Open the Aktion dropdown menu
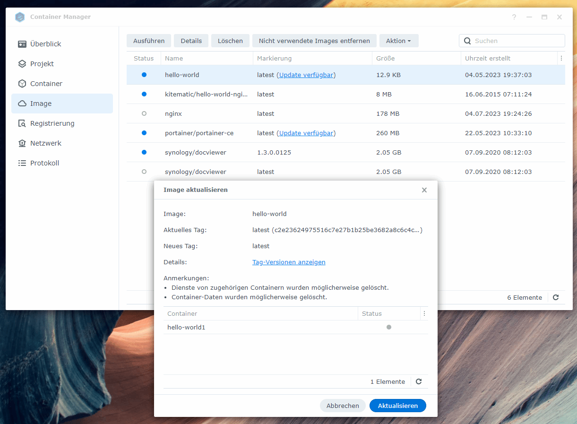577x424 pixels. [399, 41]
